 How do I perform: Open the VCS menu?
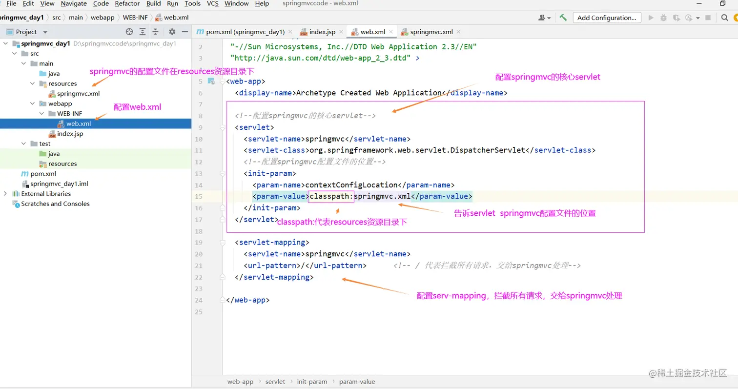[x=213, y=3]
